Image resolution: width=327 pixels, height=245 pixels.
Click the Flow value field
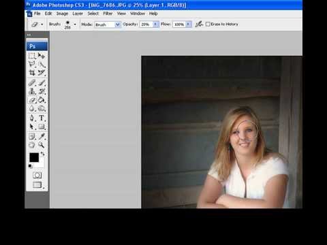[x=179, y=24]
